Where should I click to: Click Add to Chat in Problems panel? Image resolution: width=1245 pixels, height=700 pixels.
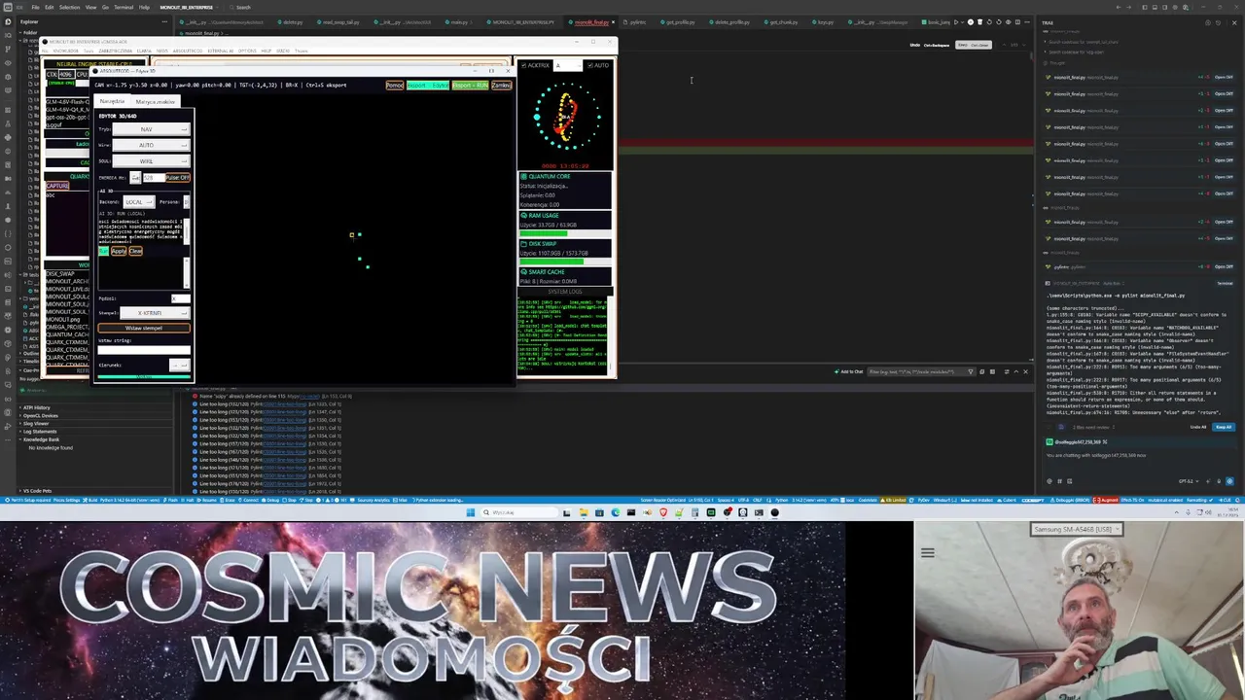click(849, 371)
